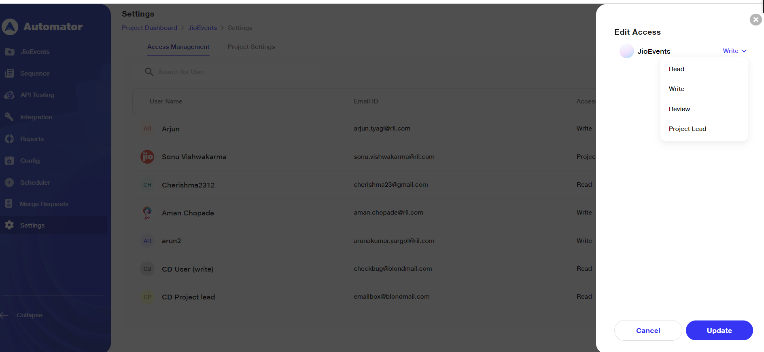Open the API Testing sidebar icon

(x=9, y=95)
